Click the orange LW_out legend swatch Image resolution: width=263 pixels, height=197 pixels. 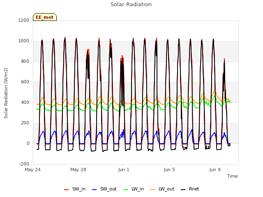153,190
